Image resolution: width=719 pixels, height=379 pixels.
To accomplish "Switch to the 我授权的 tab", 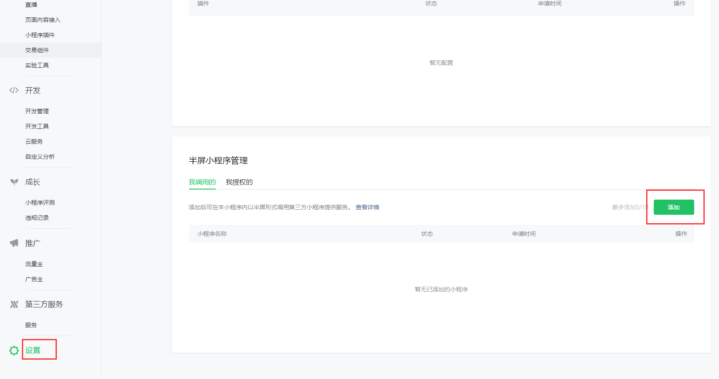I will pos(239,182).
